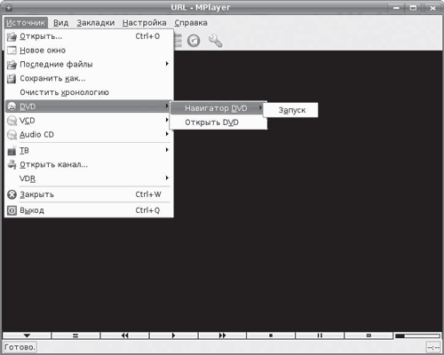Open the Настройка menu
Image resolution: width=444 pixels, height=355 pixels.
[x=145, y=23]
